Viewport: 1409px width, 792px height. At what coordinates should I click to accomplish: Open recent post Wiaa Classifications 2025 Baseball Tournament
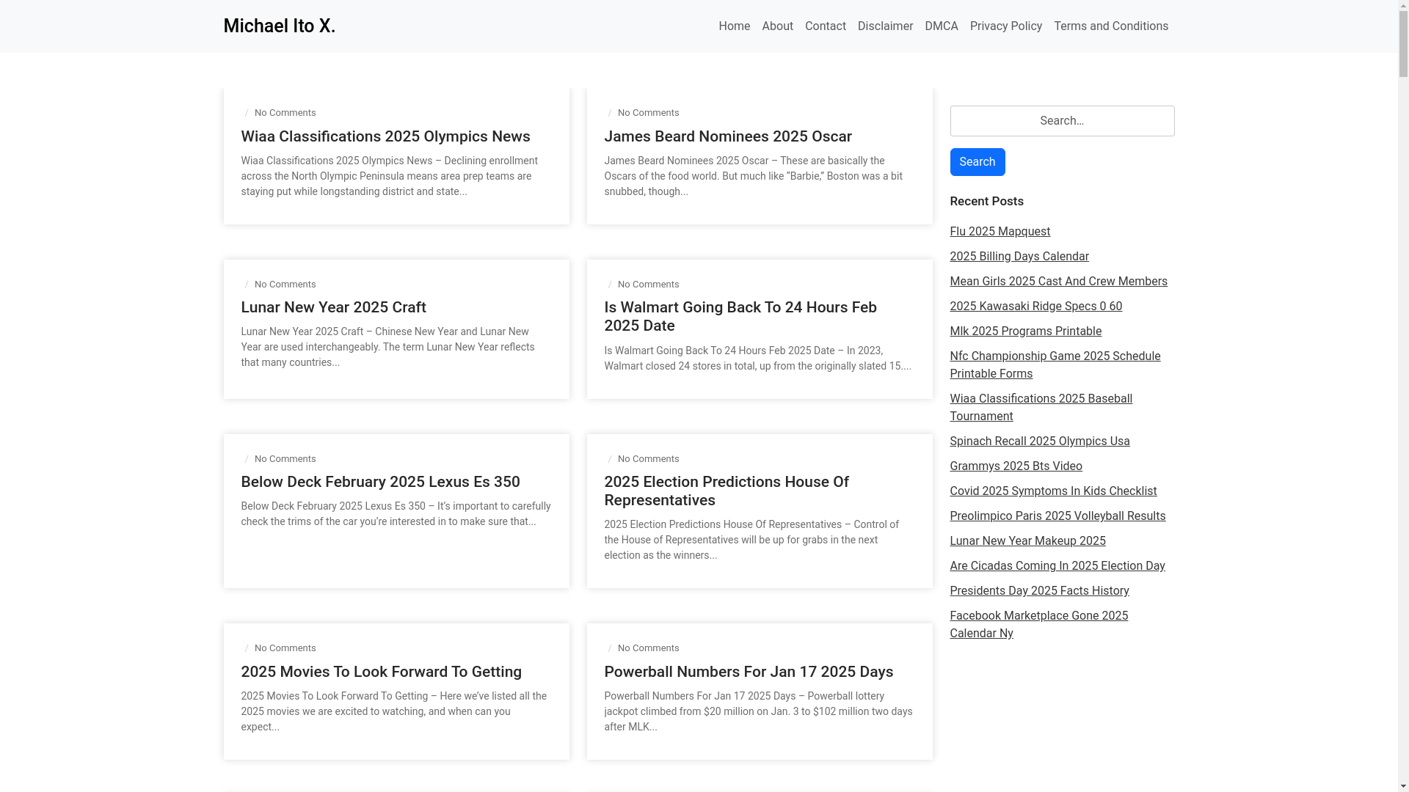click(1041, 408)
